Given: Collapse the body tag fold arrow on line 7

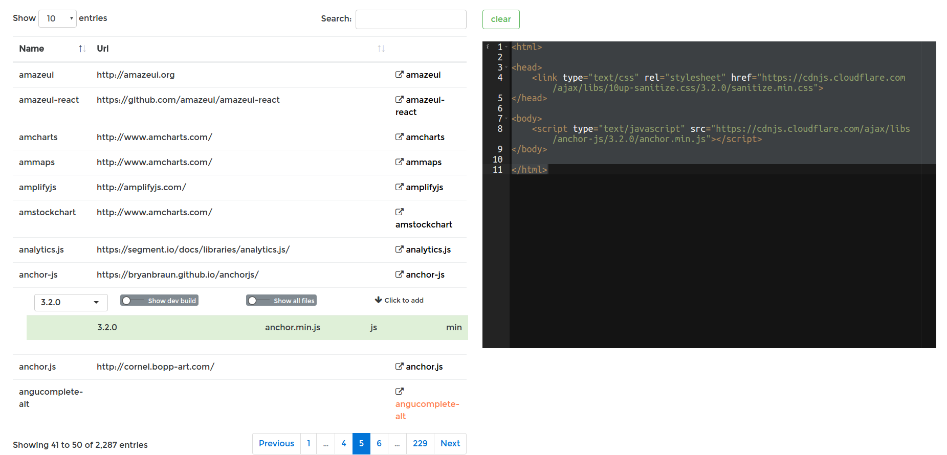Looking at the screenshot, I should (506, 119).
